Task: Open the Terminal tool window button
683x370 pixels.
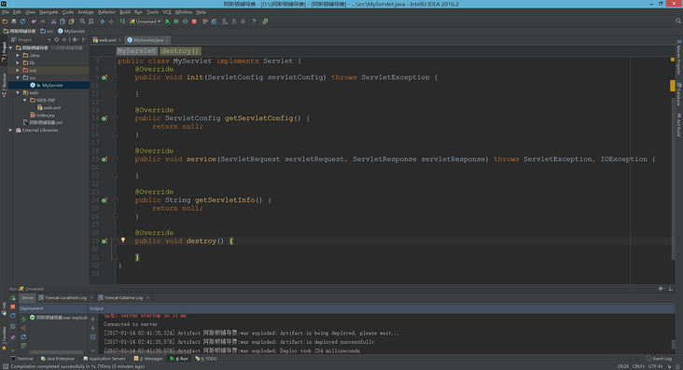Action: pos(21,359)
